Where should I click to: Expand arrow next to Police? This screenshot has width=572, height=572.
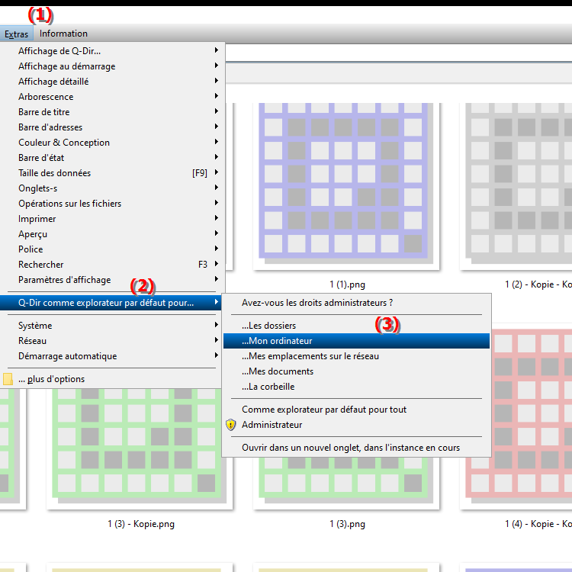(217, 249)
